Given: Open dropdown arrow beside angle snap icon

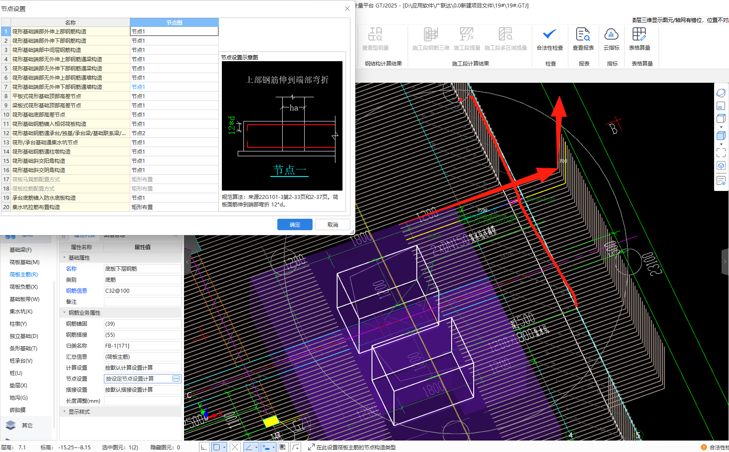Looking at the screenshot, I should tap(256, 447).
